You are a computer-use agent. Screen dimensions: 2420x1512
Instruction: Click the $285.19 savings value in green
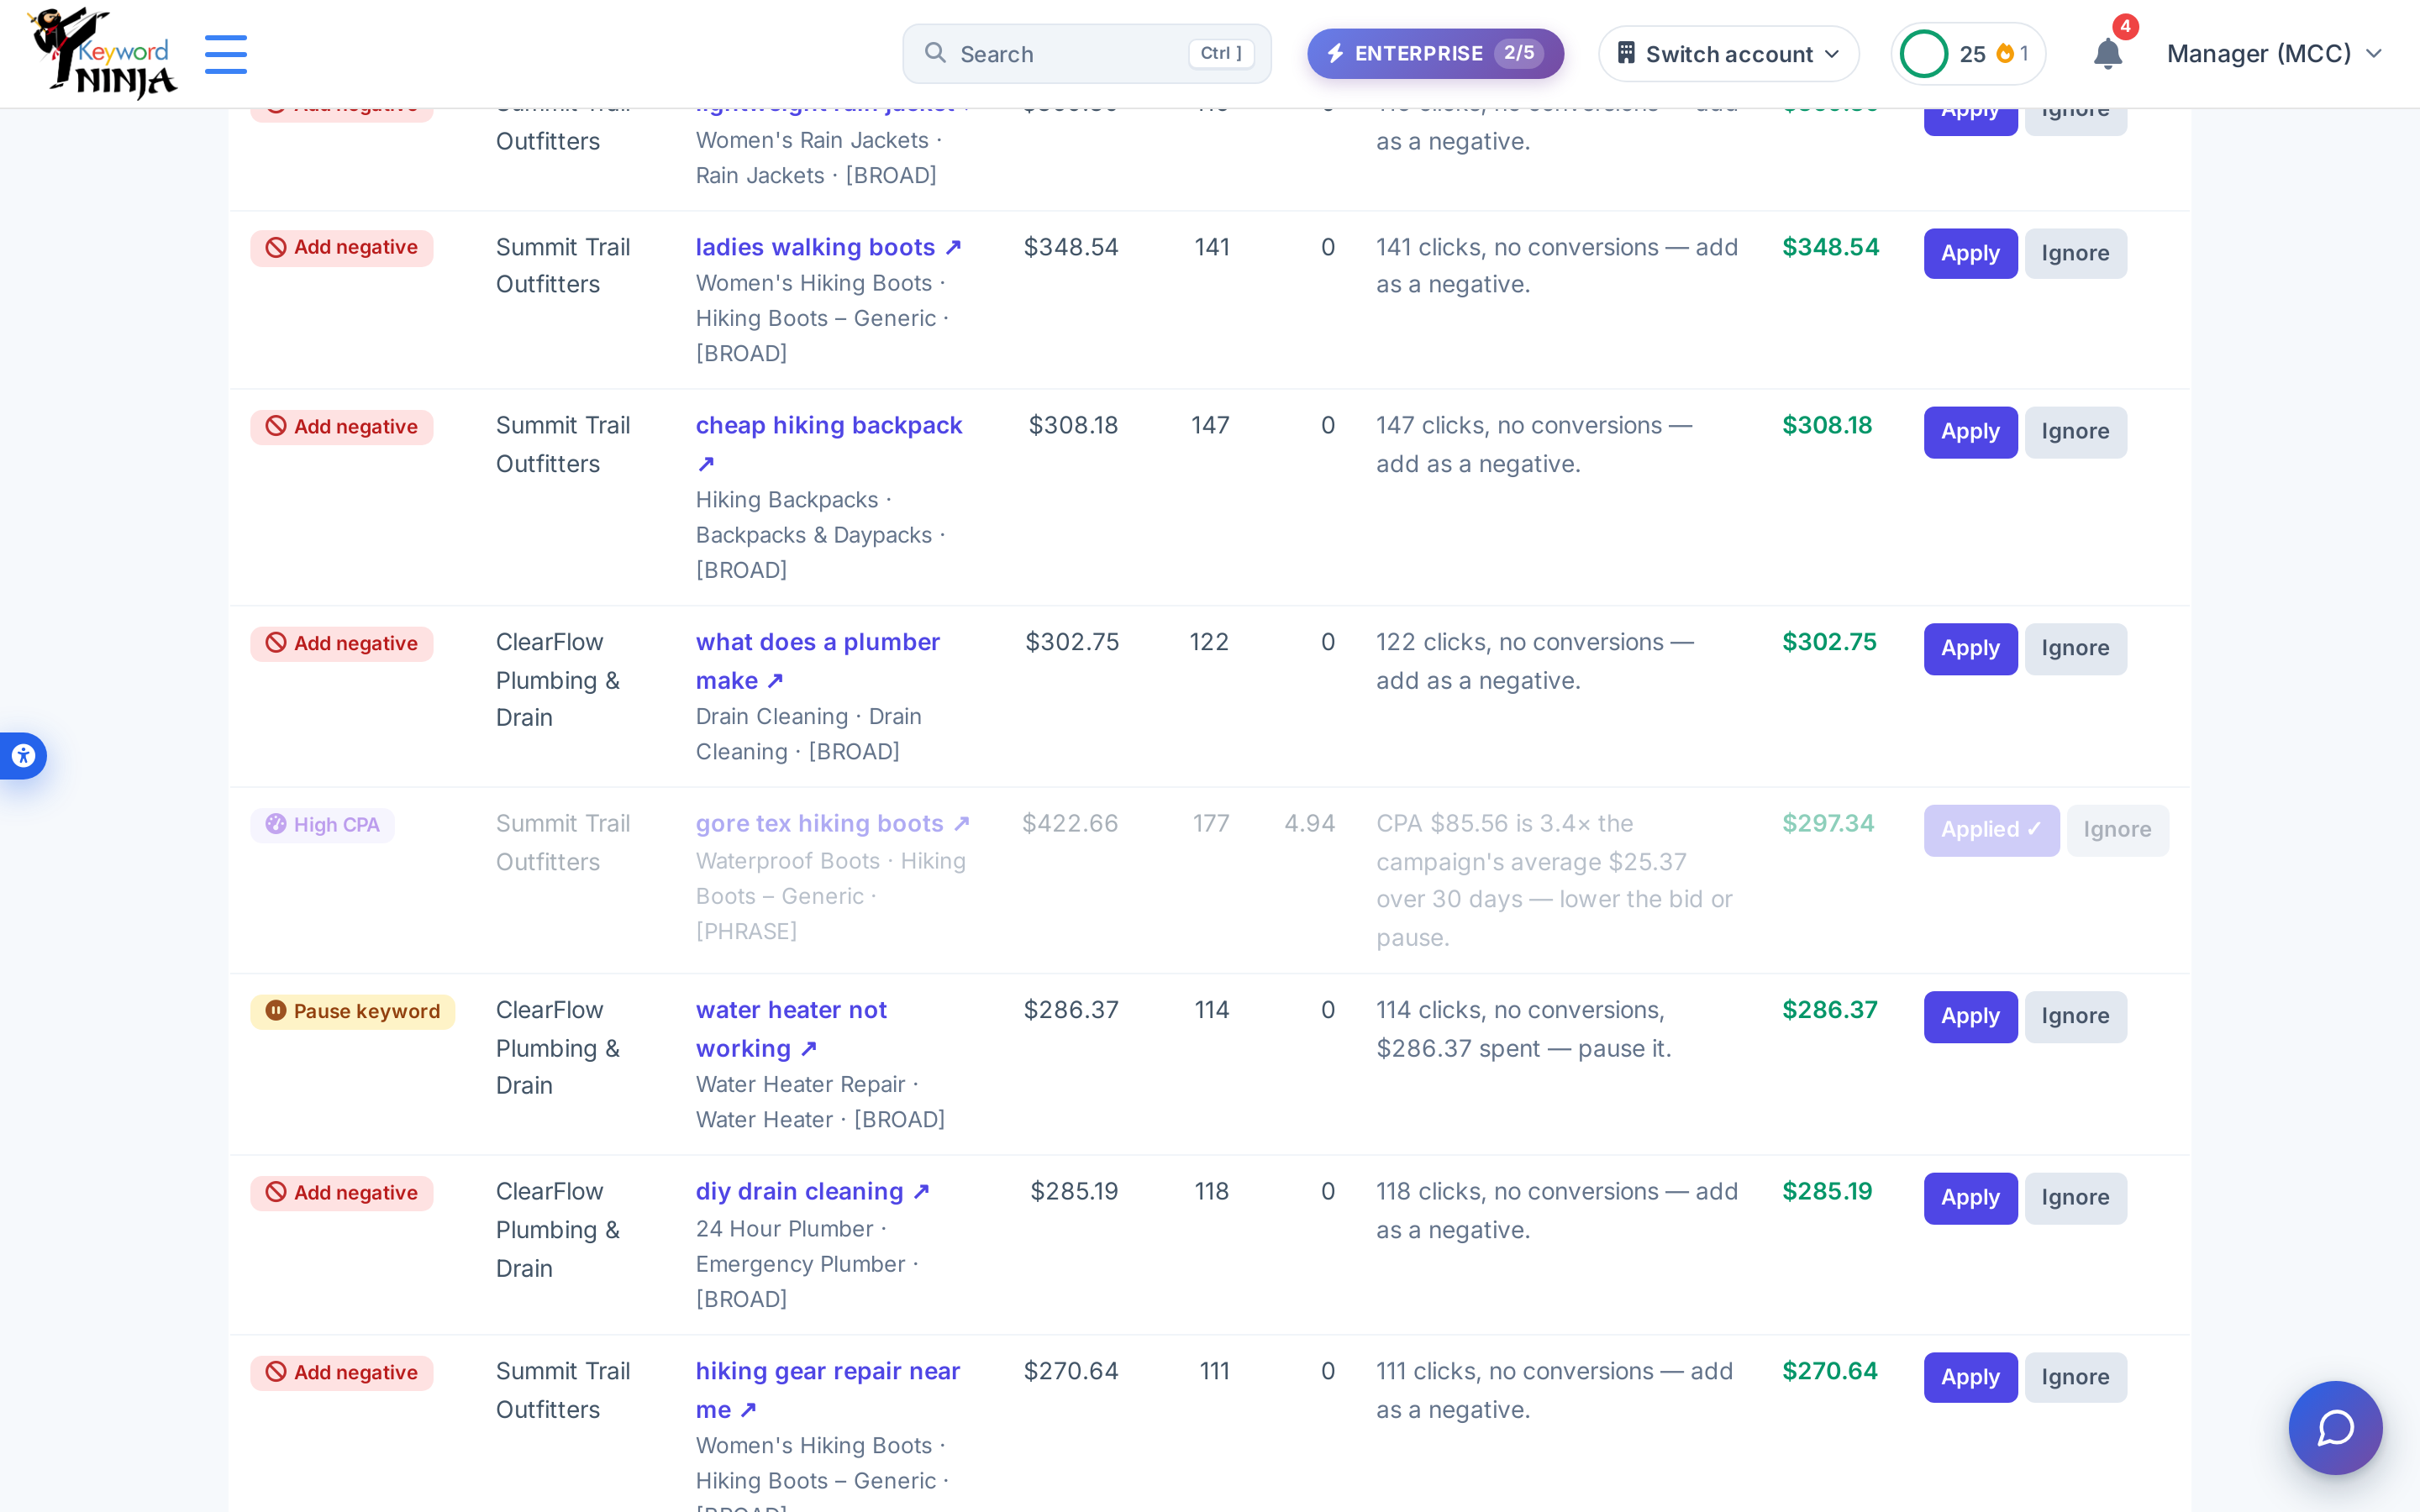click(x=1827, y=1191)
